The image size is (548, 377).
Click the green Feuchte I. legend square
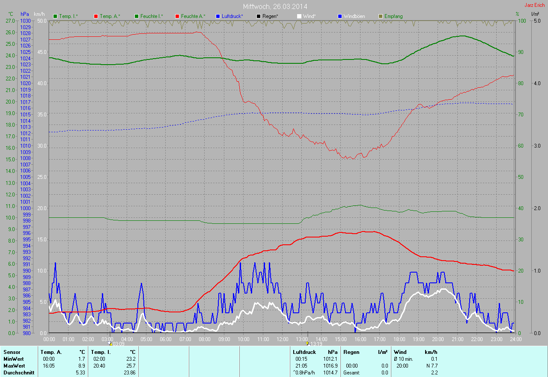coord(137,16)
